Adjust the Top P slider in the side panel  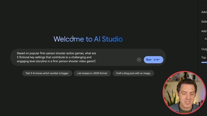point(204,63)
